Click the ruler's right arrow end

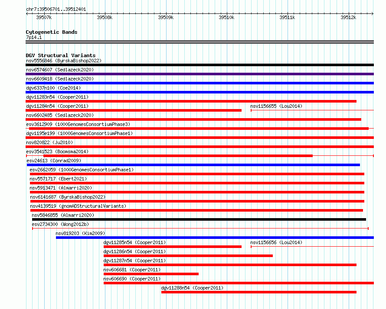(373, 13)
